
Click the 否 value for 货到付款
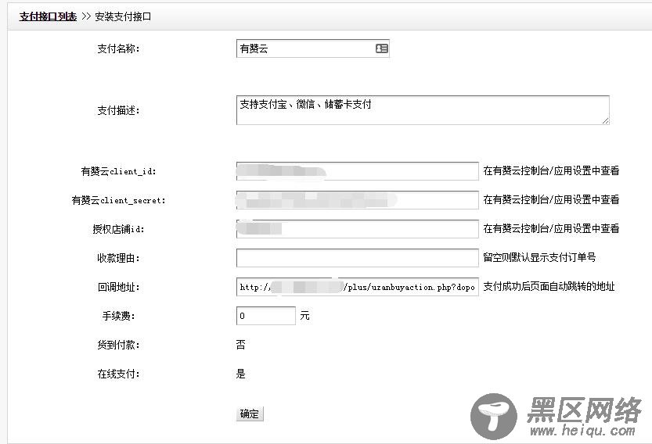[241, 345]
